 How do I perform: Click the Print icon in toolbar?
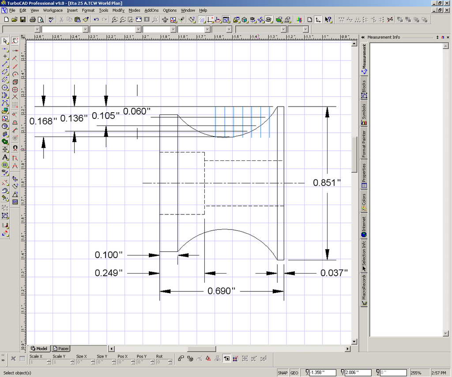click(x=33, y=19)
